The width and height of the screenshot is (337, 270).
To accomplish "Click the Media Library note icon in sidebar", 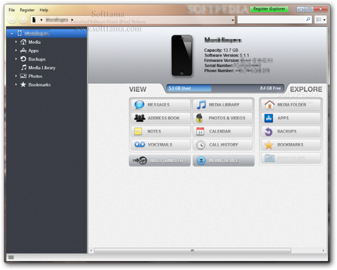I will [24, 67].
